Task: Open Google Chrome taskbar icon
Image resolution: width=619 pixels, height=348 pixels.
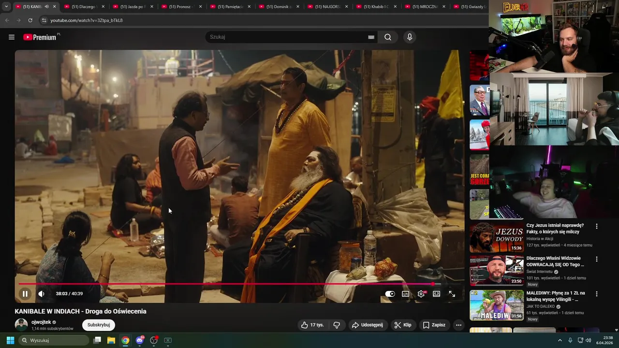Action: pos(125,340)
